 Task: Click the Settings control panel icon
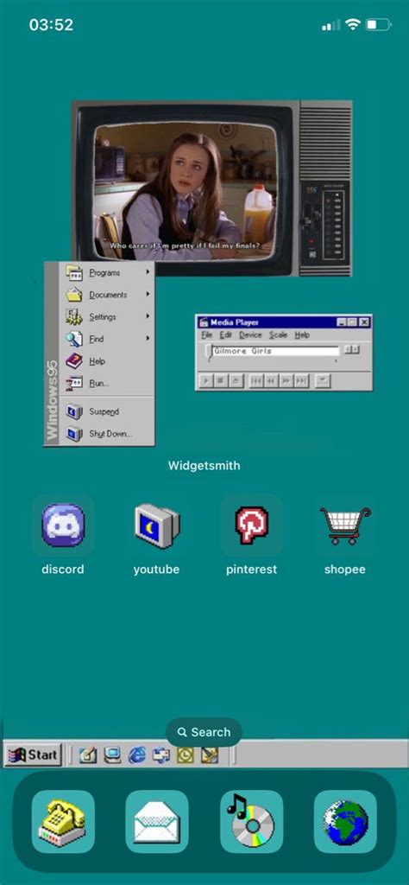tap(74, 316)
